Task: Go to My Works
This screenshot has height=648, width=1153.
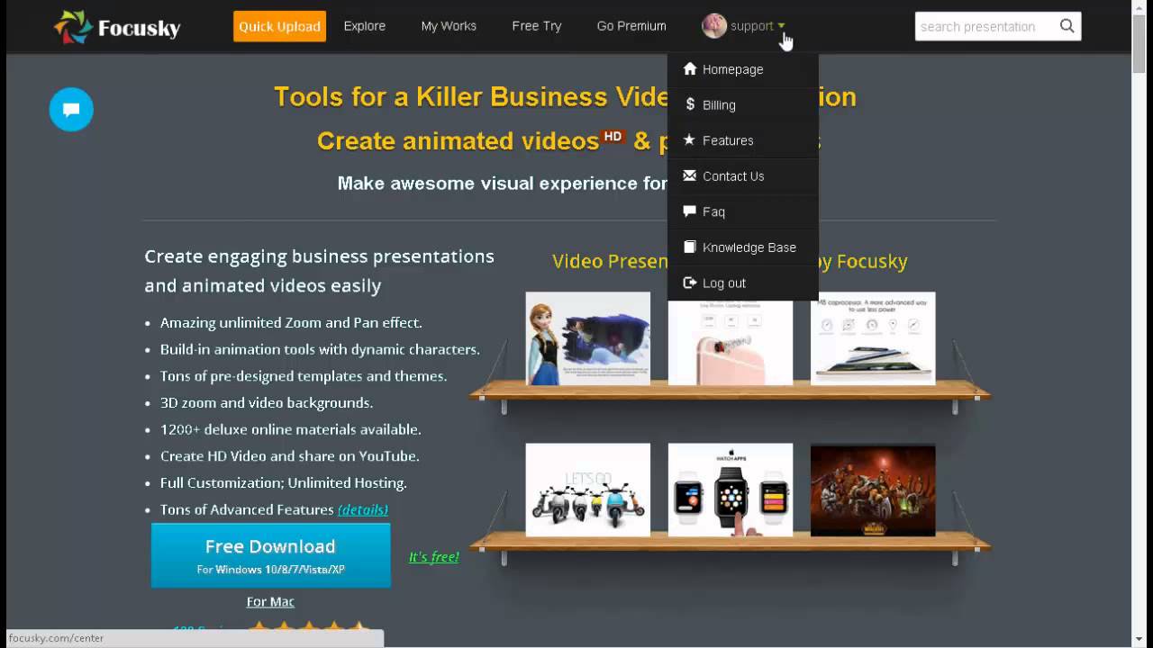Action: [449, 26]
